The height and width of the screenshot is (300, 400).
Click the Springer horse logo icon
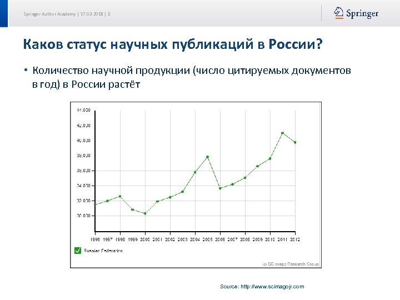pos(338,13)
